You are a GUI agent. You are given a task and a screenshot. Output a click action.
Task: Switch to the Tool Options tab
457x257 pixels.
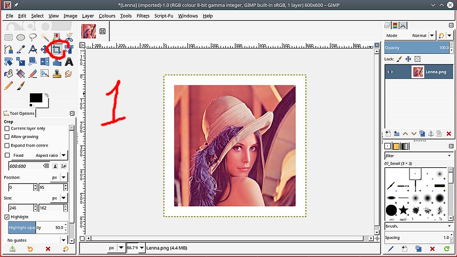coord(19,113)
